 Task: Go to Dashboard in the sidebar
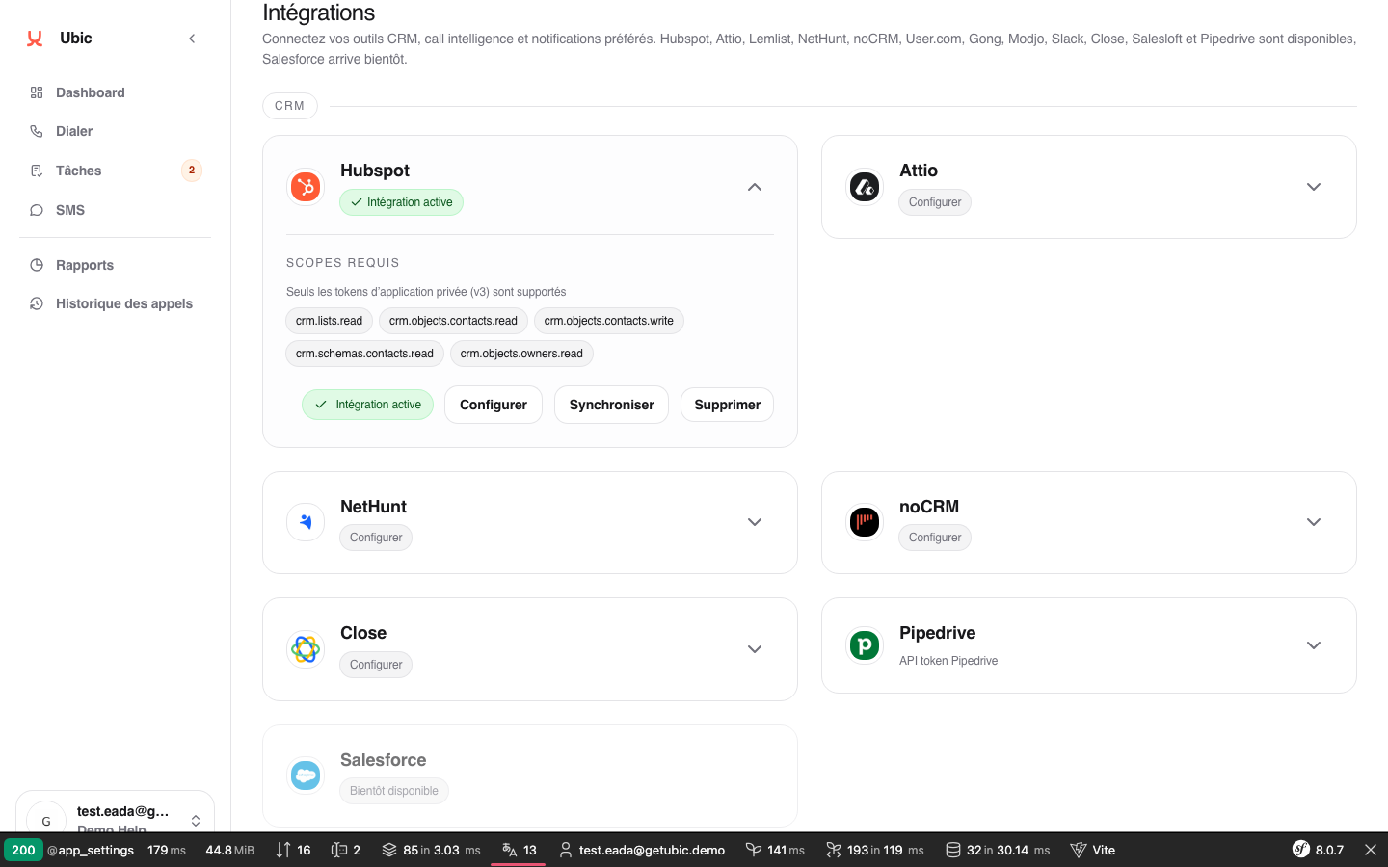click(115, 92)
